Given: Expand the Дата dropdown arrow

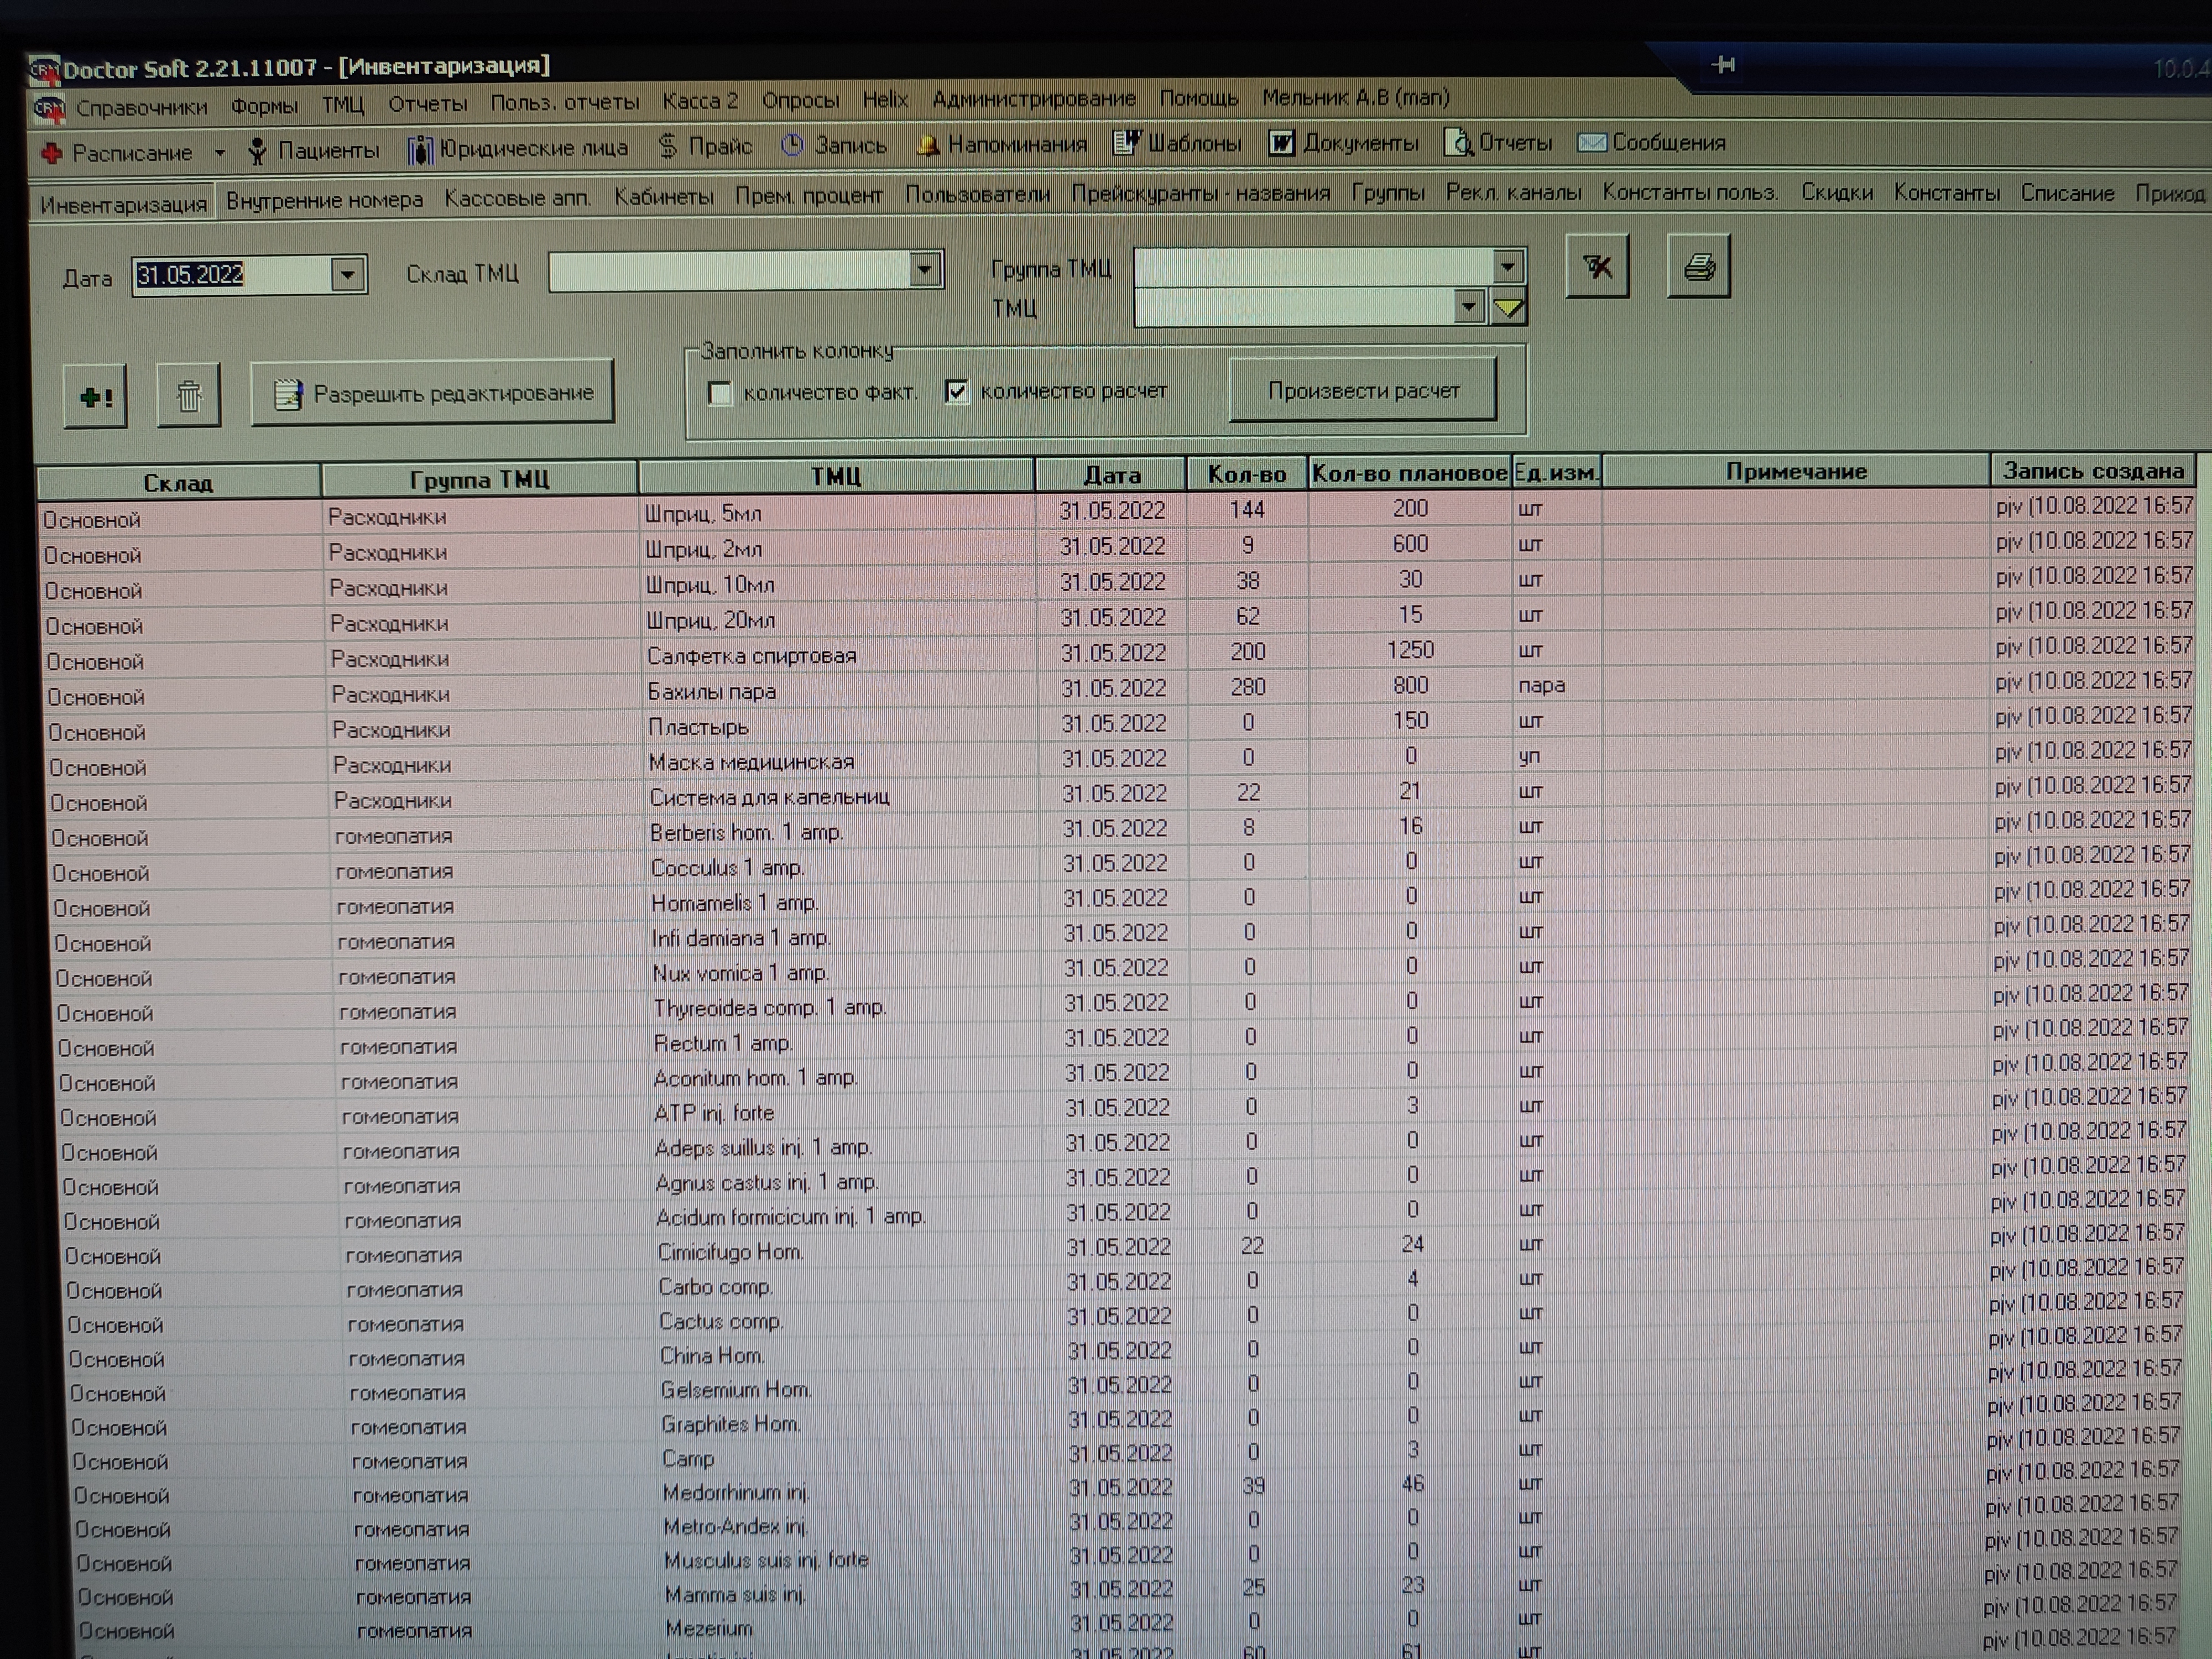Looking at the screenshot, I should tap(347, 274).
